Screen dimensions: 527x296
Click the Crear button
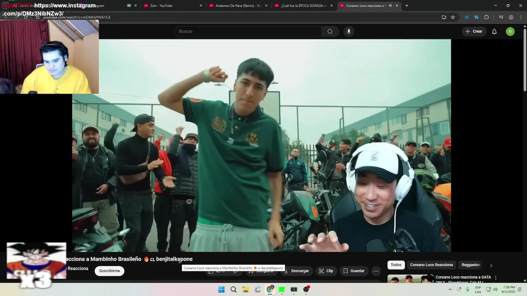tap(474, 32)
